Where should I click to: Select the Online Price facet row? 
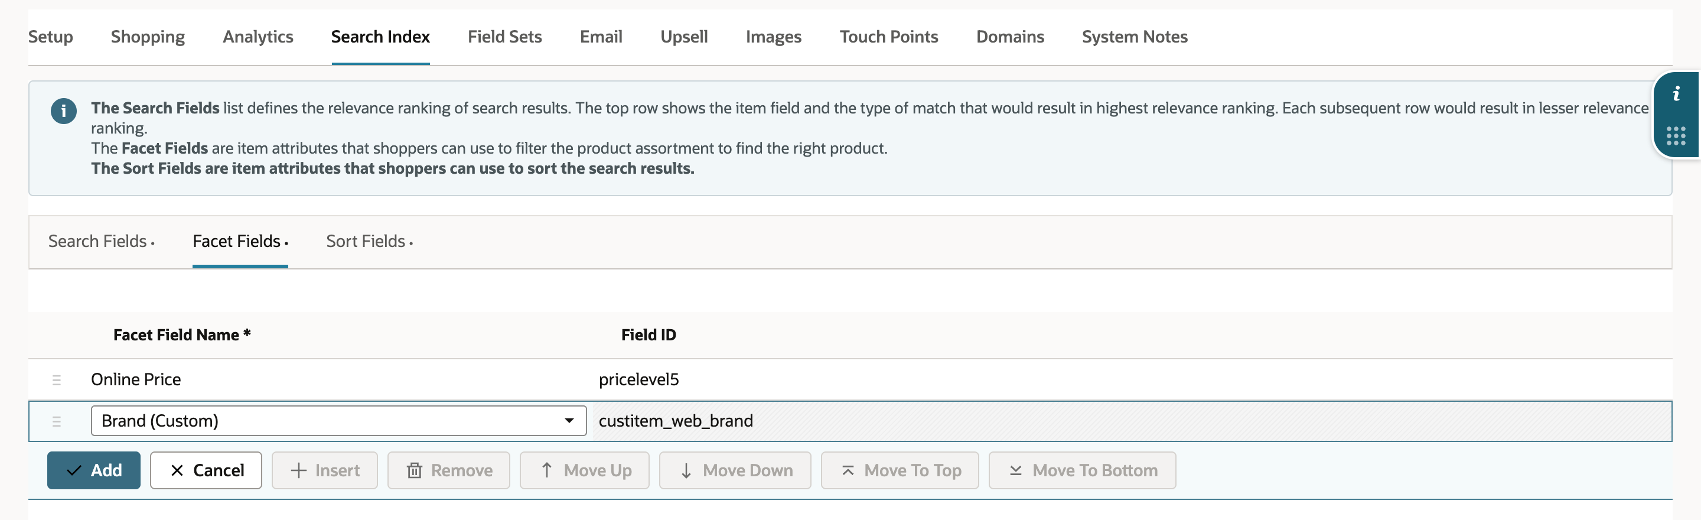click(850, 380)
